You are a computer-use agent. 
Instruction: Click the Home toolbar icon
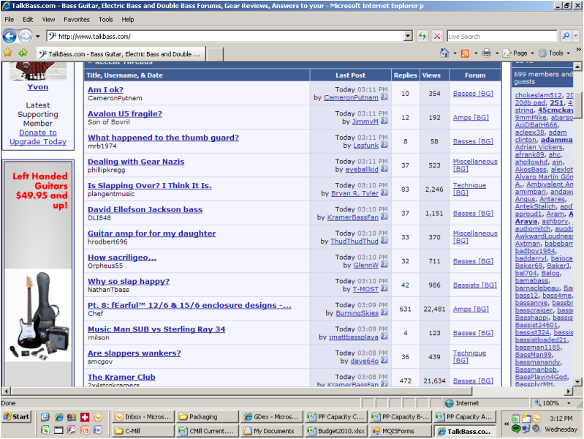pos(444,53)
